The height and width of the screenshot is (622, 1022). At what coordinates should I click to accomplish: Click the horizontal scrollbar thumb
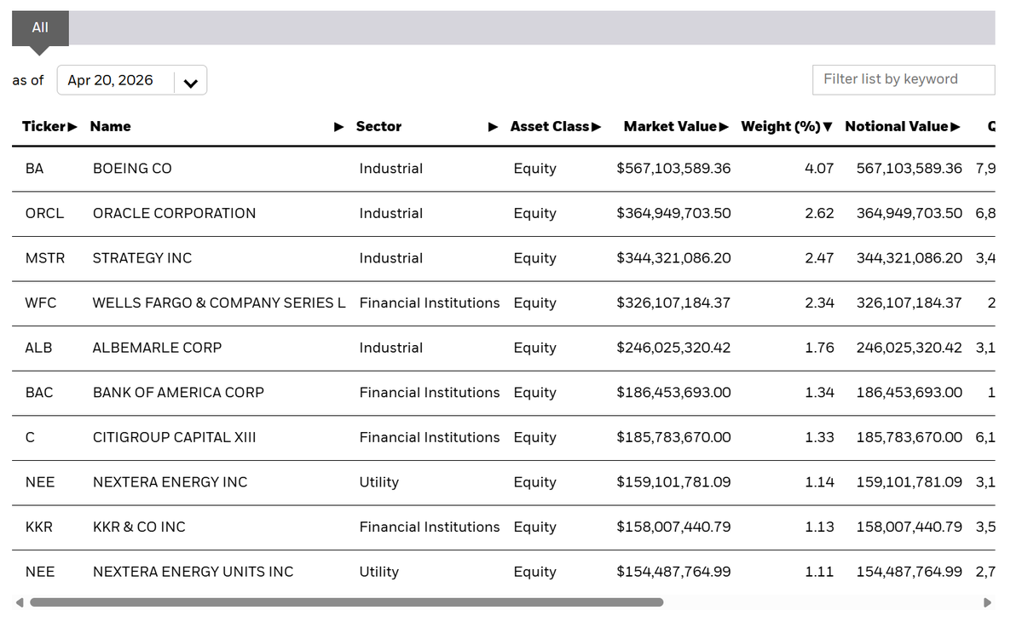click(347, 602)
